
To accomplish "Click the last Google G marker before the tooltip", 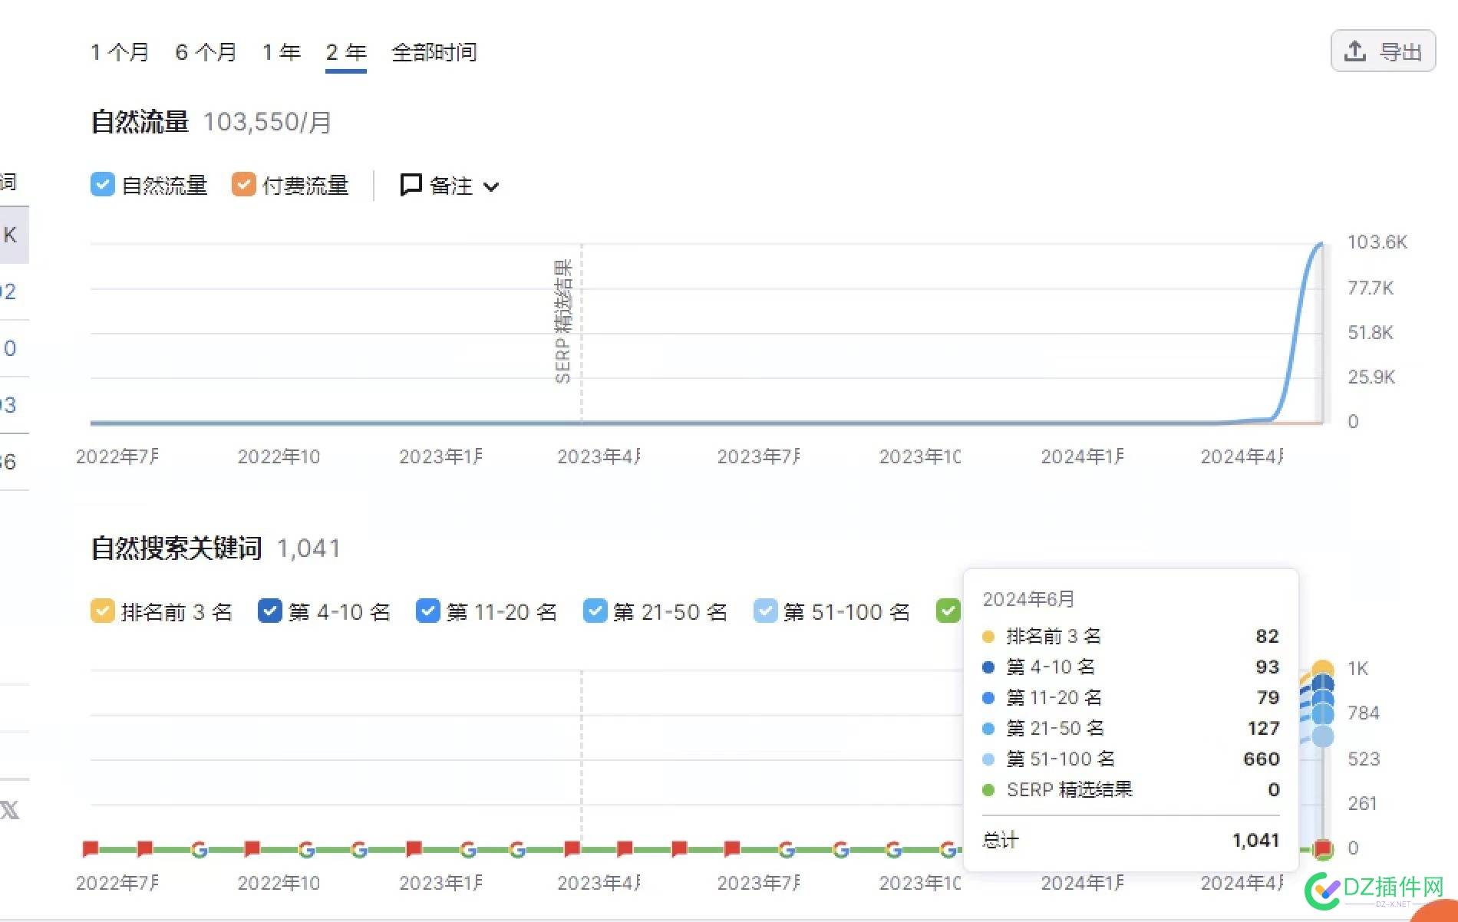I will pos(948,849).
